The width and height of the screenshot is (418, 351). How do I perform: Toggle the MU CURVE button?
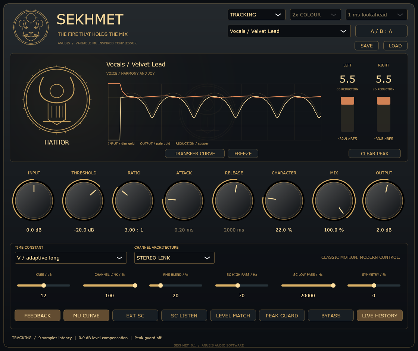pos(86,316)
